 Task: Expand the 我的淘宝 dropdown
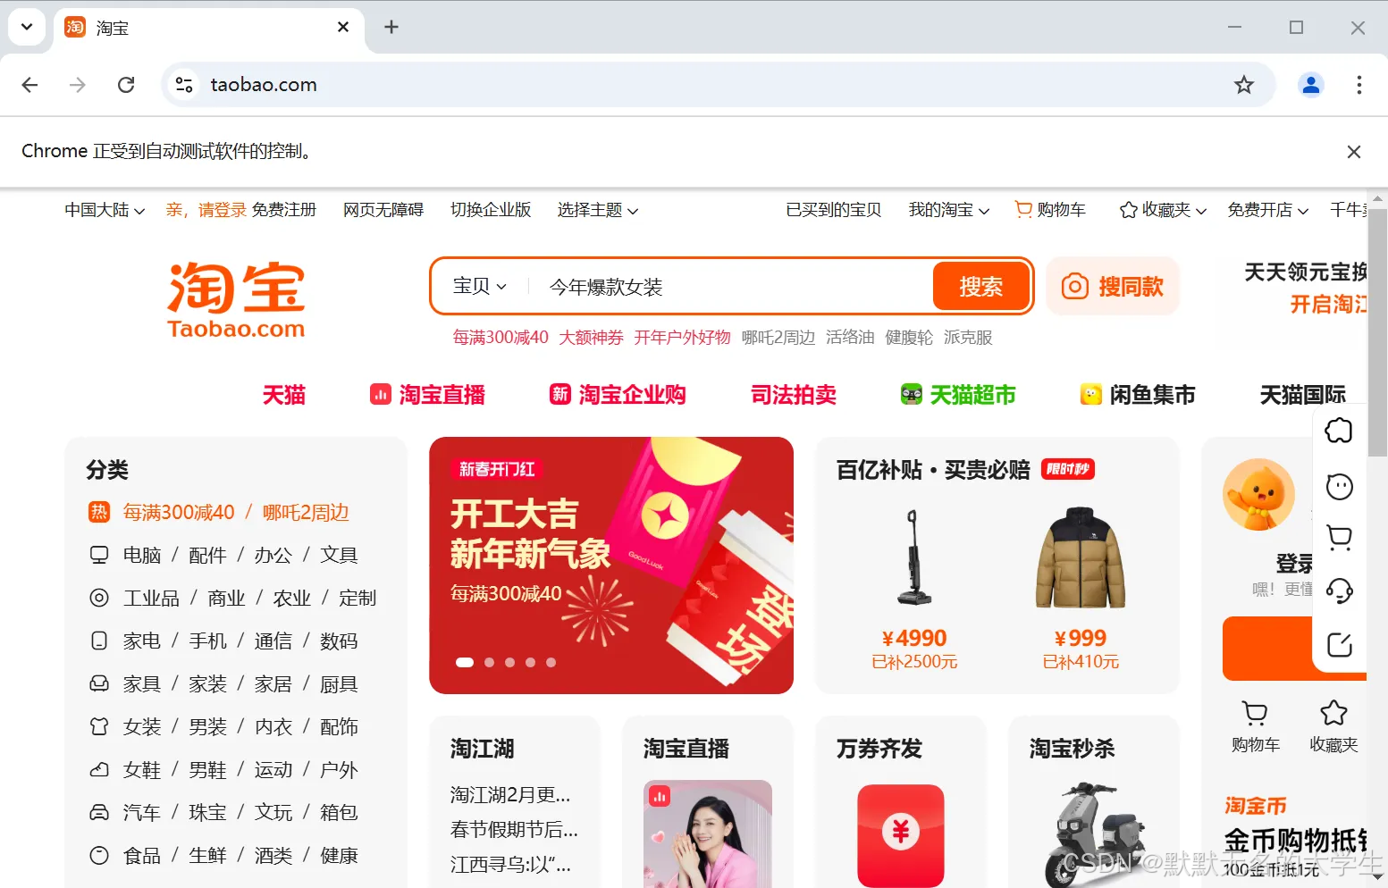coord(949,210)
